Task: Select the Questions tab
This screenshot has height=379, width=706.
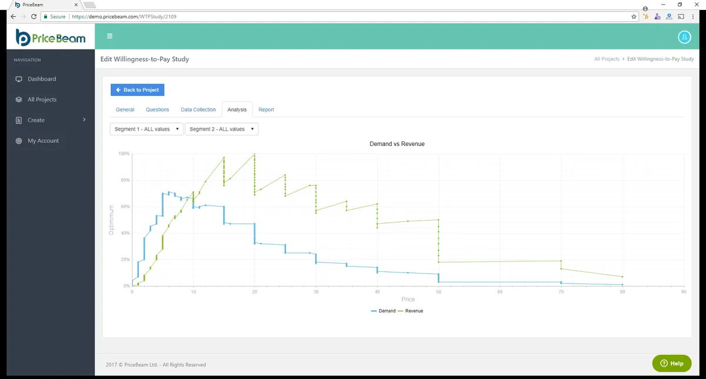Action: (157, 109)
